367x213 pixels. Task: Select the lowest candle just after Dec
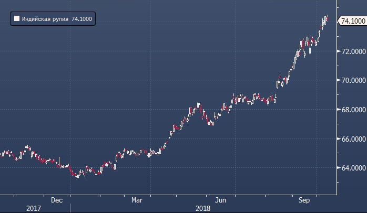(77, 175)
